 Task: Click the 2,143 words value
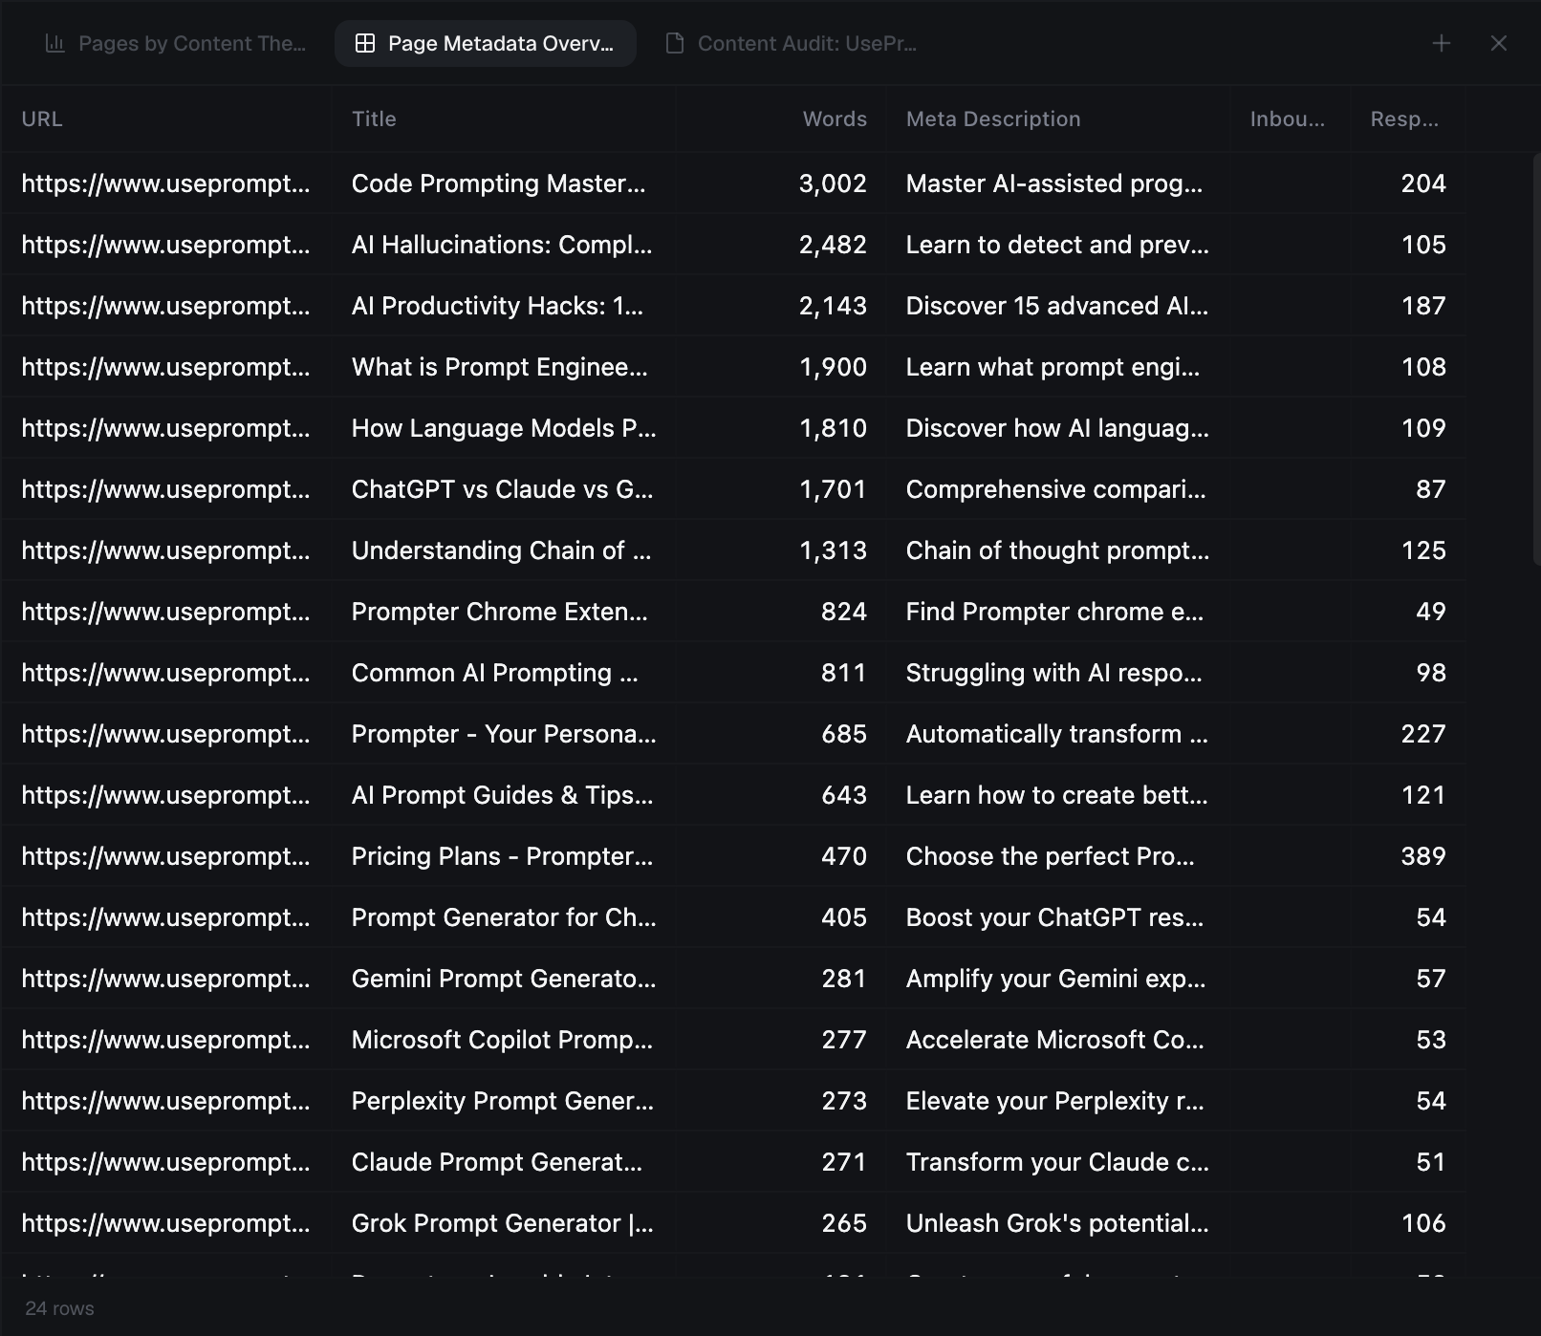pyautogui.click(x=833, y=306)
